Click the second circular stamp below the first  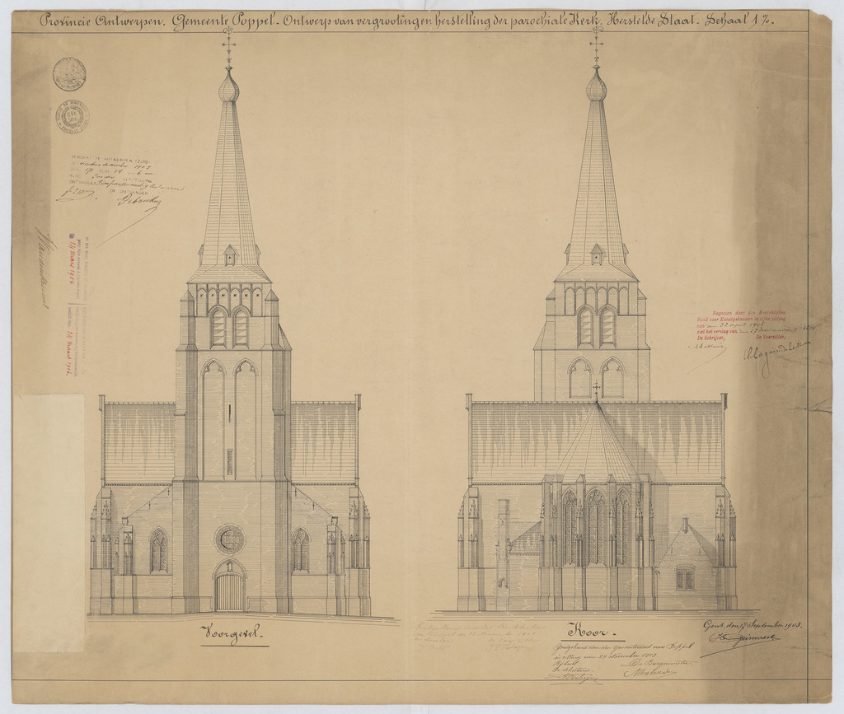tap(73, 116)
